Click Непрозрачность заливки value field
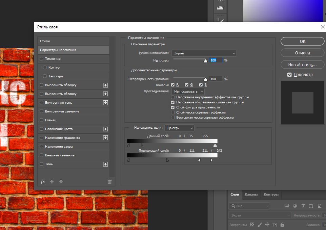The height and width of the screenshot is (230, 326). (216, 79)
